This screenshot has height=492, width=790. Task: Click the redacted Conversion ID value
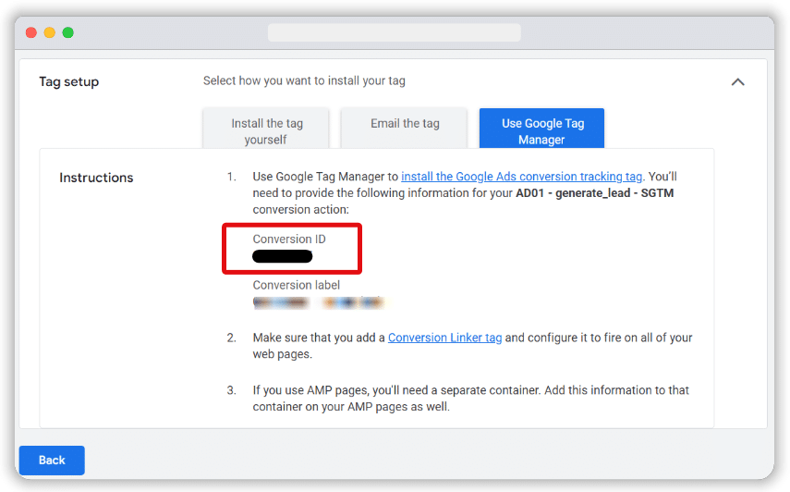pyautogui.click(x=282, y=256)
